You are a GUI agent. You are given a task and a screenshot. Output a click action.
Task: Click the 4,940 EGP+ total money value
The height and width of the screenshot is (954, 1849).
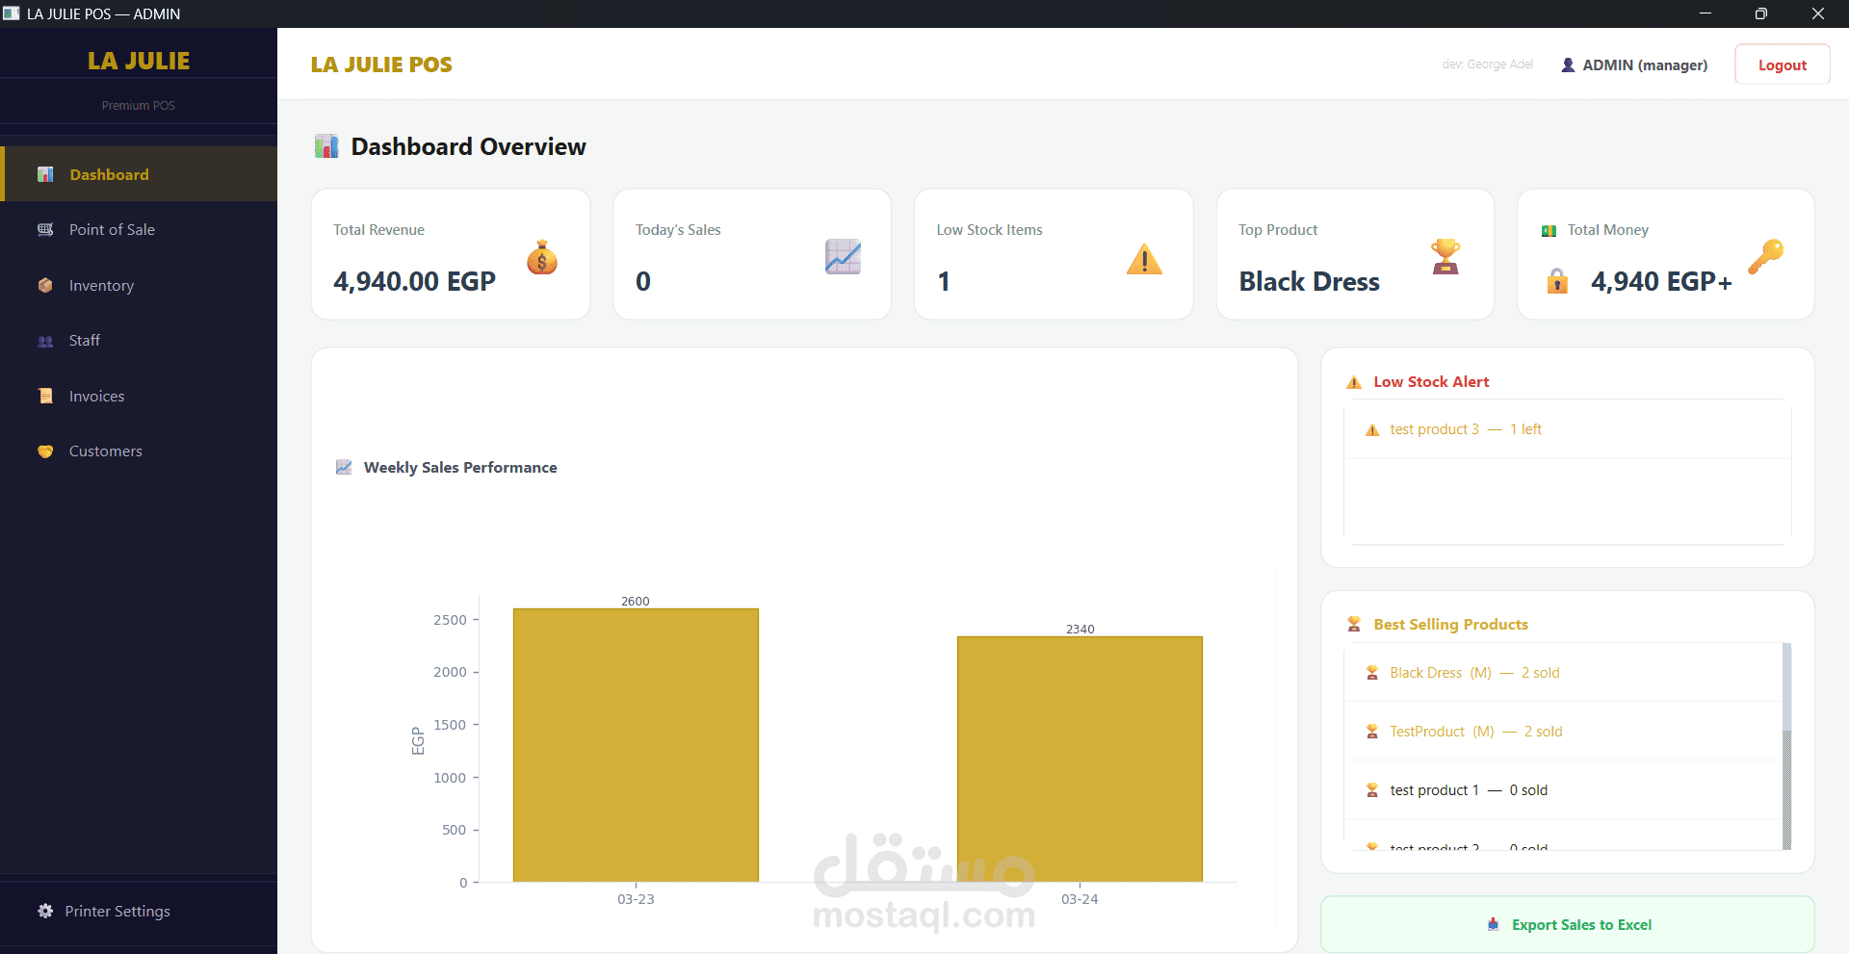tap(1661, 281)
